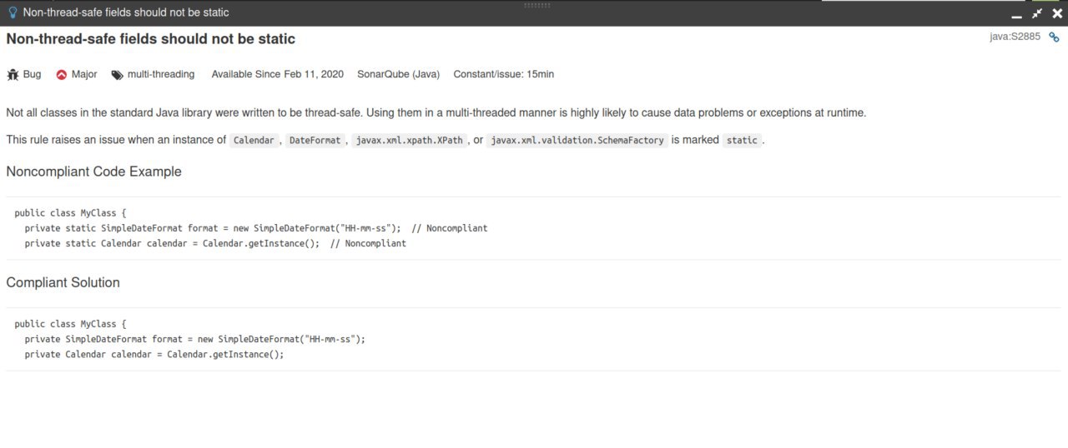Click the Calendar inline code snippet
Image resolution: width=1068 pixels, height=448 pixels.
tap(254, 140)
